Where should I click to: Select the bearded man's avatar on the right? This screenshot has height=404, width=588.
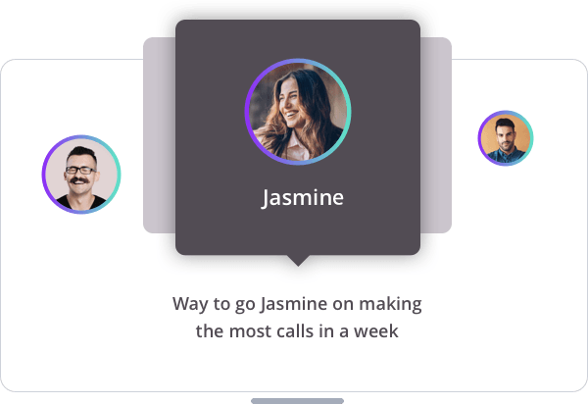click(506, 138)
